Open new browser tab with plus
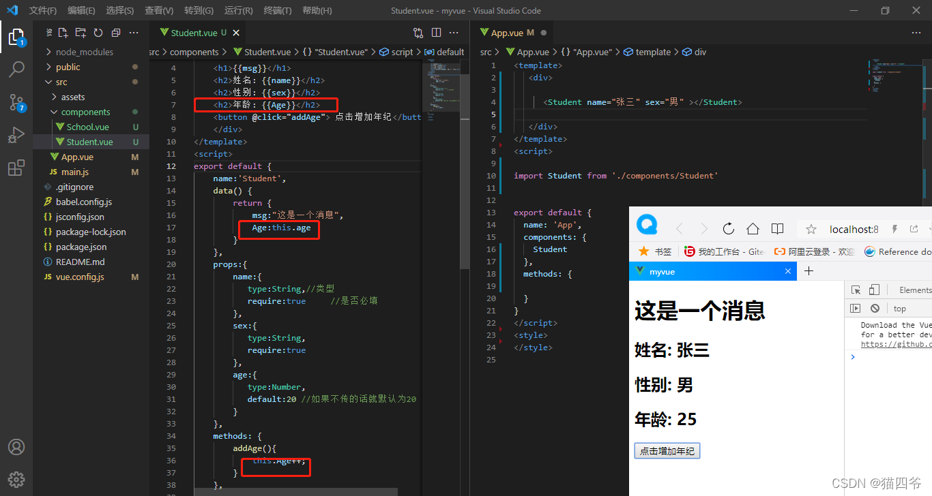932x496 pixels. (x=809, y=271)
